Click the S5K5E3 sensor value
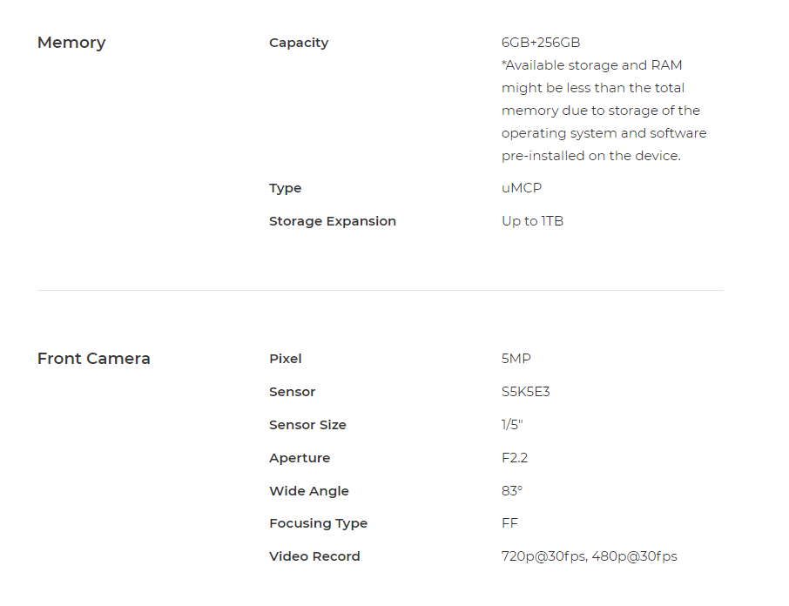The image size is (789, 606). pyautogui.click(x=525, y=392)
